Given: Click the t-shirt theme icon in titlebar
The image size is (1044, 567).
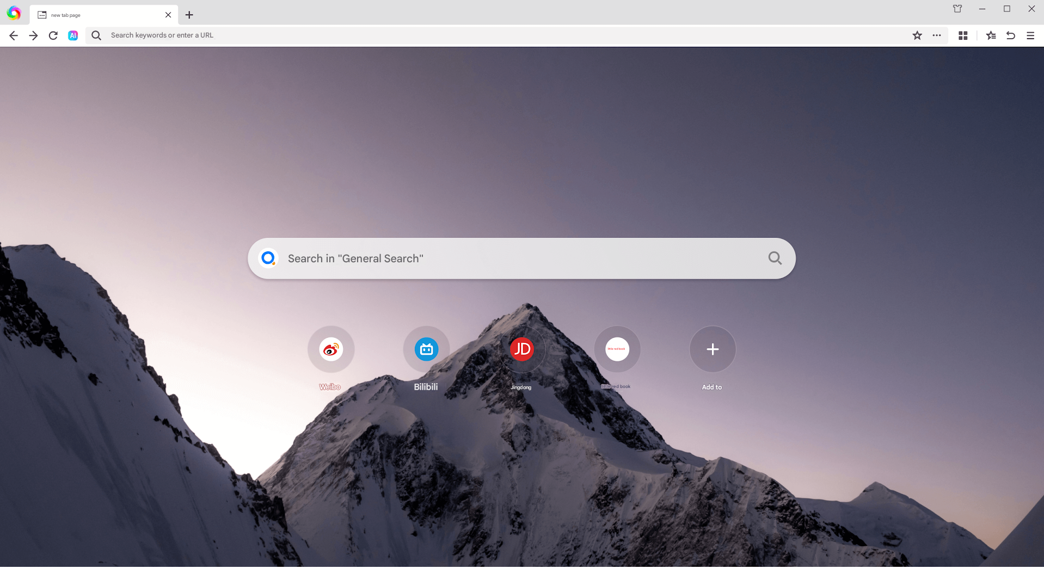Looking at the screenshot, I should [957, 9].
